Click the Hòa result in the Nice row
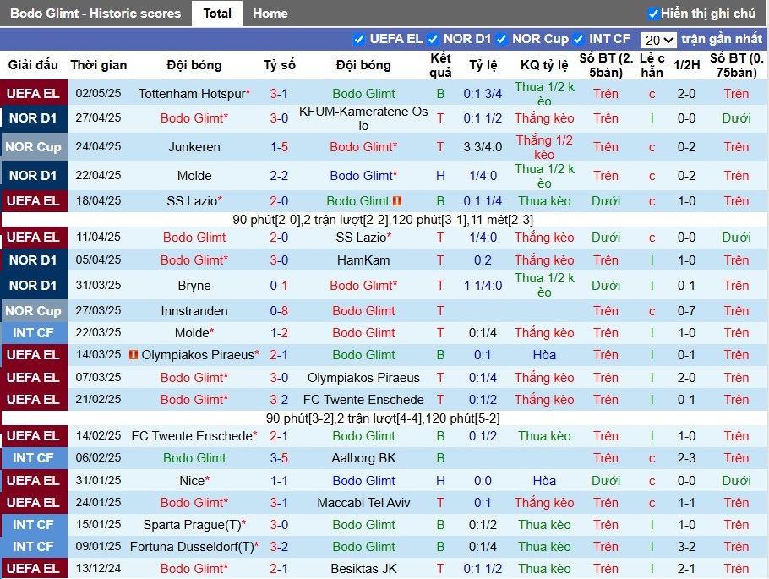The image size is (769, 579). pyautogui.click(x=544, y=480)
